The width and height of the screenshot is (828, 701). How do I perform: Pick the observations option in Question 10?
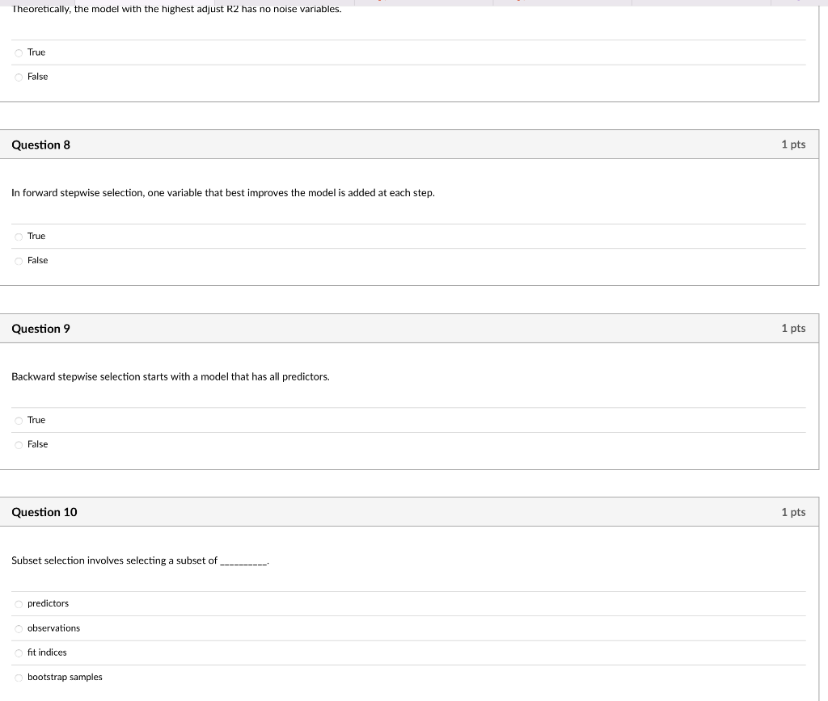pyautogui.click(x=19, y=629)
